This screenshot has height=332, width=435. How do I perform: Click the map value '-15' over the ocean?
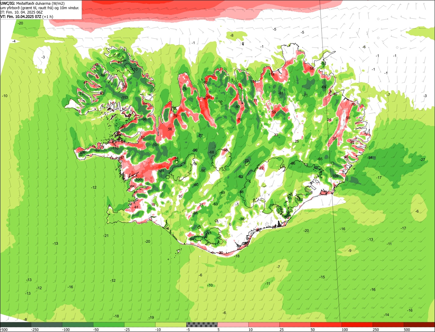pyautogui.click(x=322, y=277)
